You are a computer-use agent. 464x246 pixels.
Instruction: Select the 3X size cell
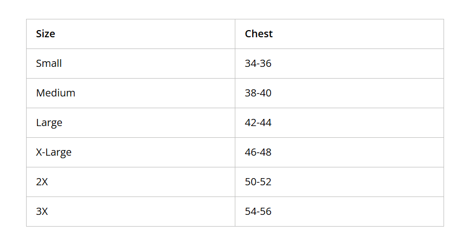tap(130, 211)
